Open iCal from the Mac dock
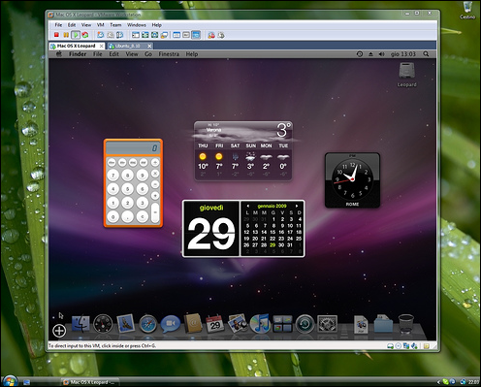481x387 pixels. click(x=215, y=324)
